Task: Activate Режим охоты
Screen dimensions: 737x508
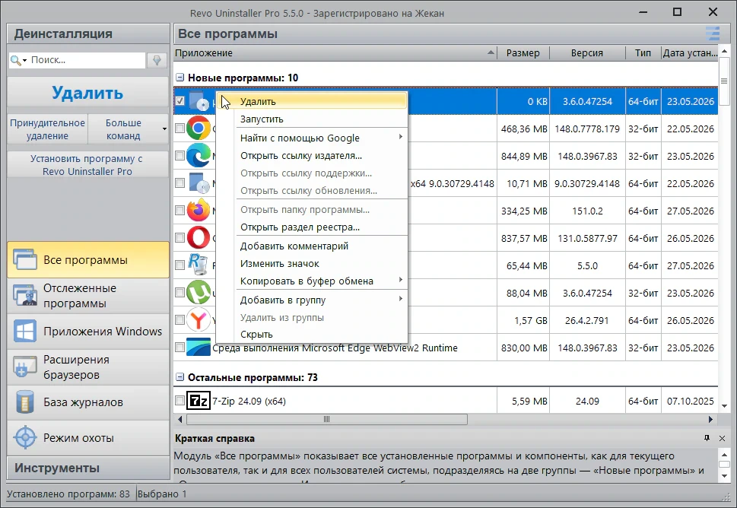Action: 88,438
